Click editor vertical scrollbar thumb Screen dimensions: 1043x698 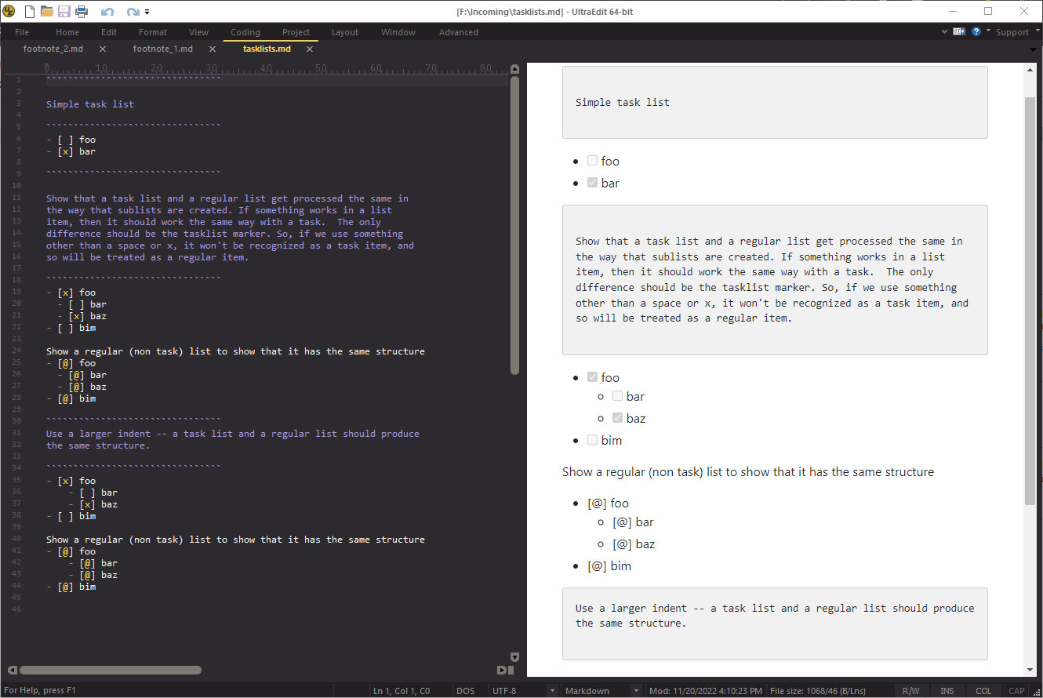[515, 224]
